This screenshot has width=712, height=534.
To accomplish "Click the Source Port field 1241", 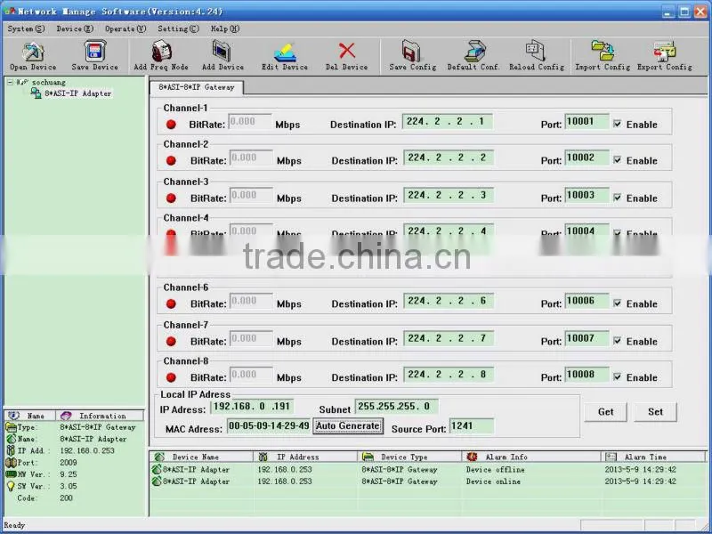I will [x=472, y=426].
